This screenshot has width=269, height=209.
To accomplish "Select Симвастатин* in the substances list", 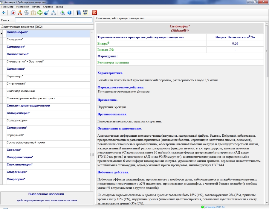I will 18,54.
